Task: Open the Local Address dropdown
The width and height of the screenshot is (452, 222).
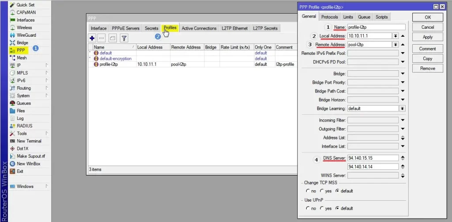Action: pos(395,36)
